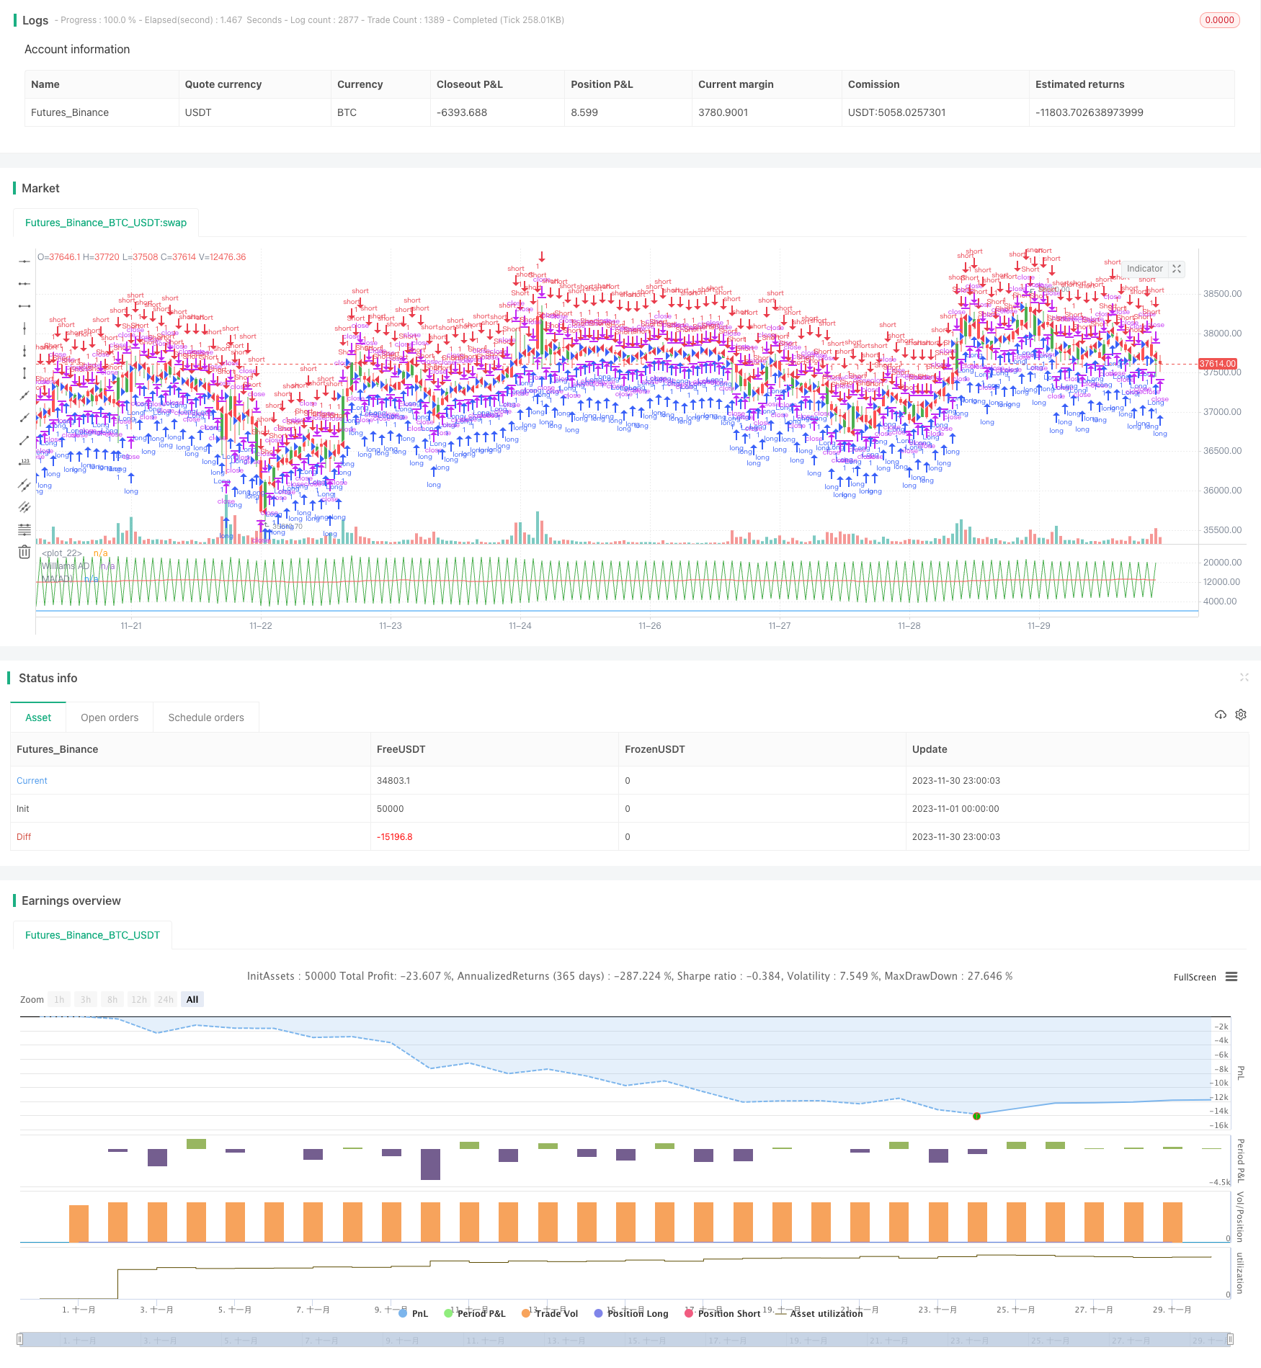Select the price line tool with 123 label
The width and height of the screenshot is (1261, 1368).
[x=24, y=462]
